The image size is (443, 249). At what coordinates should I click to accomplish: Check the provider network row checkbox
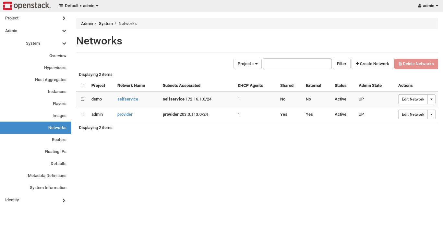[x=82, y=114]
